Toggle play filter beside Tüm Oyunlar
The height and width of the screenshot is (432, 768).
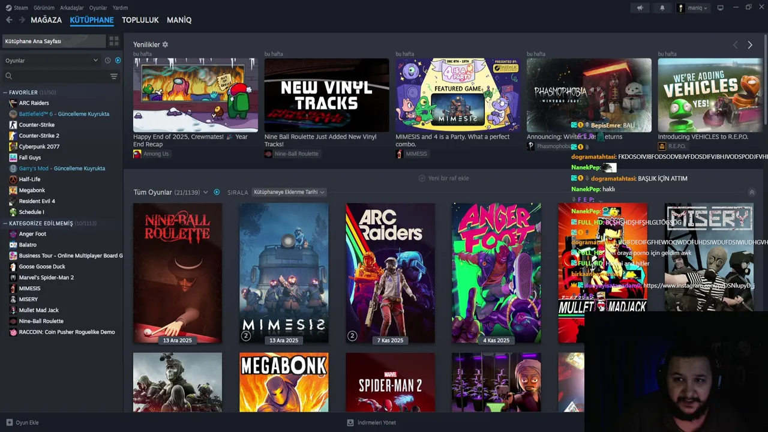[x=217, y=192]
